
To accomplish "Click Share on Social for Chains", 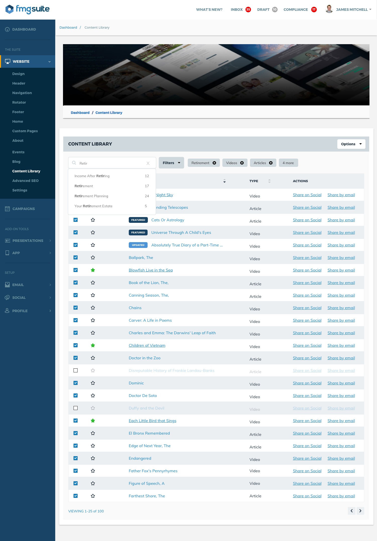I will pos(307,308).
